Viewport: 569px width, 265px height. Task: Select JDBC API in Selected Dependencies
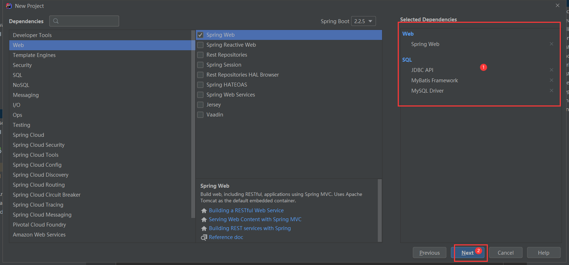pos(422,70)
